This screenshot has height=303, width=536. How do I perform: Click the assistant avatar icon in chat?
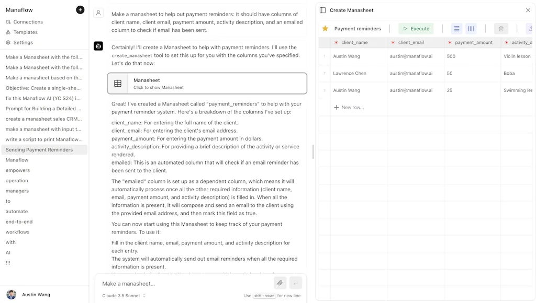point(98,45)
